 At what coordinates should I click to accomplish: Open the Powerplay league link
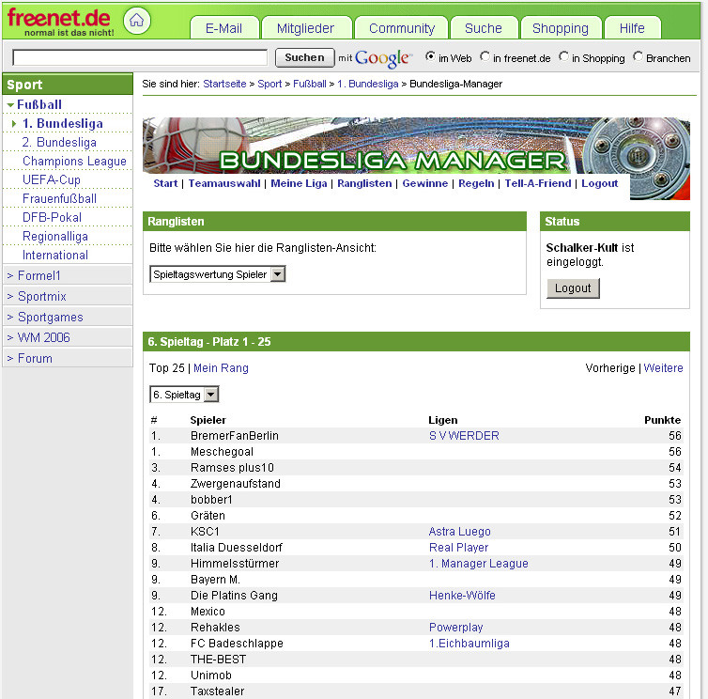point(456,628)
